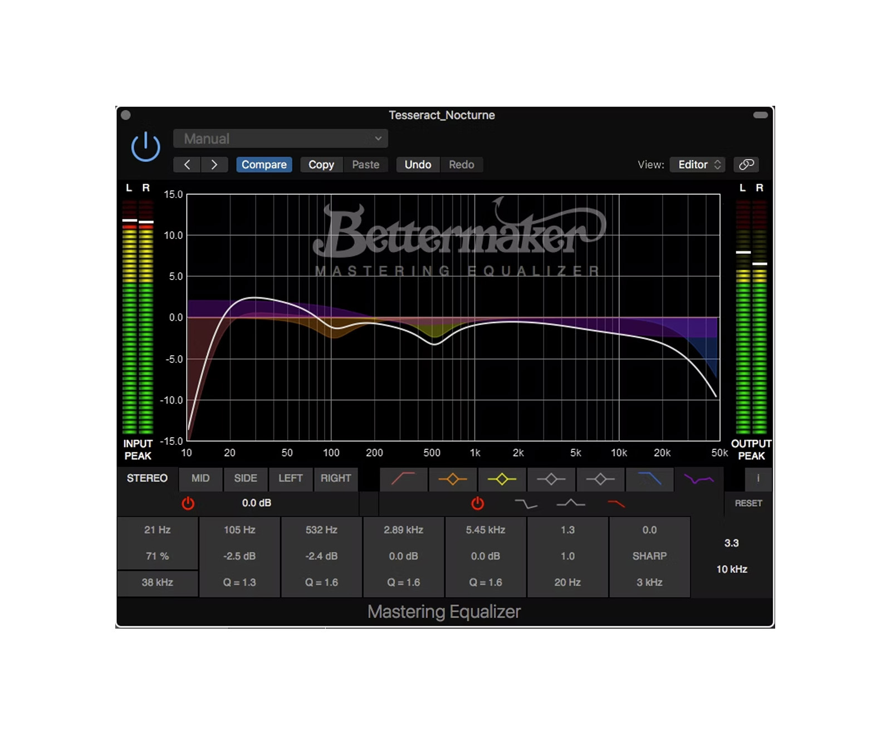Click the 1.0 value field
This screenshot has height=735, width=891.
567,556
